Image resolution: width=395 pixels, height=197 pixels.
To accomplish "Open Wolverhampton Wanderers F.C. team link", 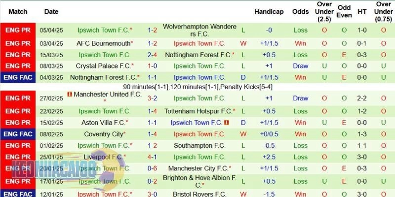I will 199,30.
